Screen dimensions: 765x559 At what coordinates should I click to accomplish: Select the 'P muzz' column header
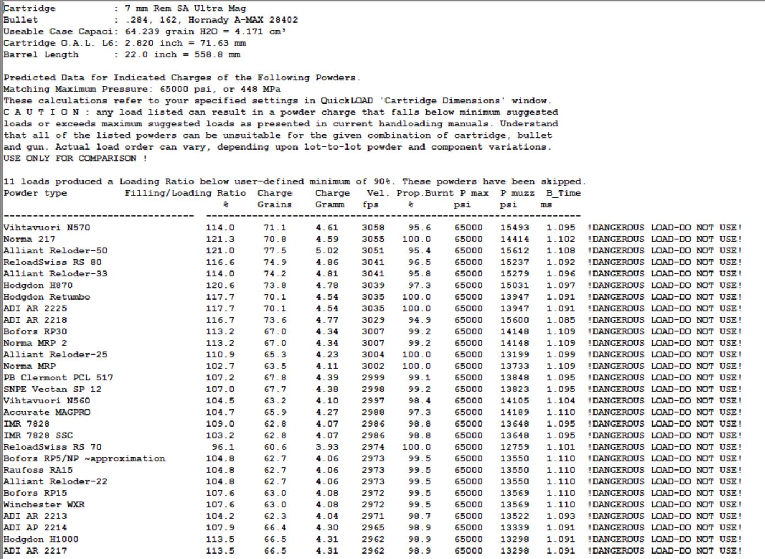pos(517,193)
